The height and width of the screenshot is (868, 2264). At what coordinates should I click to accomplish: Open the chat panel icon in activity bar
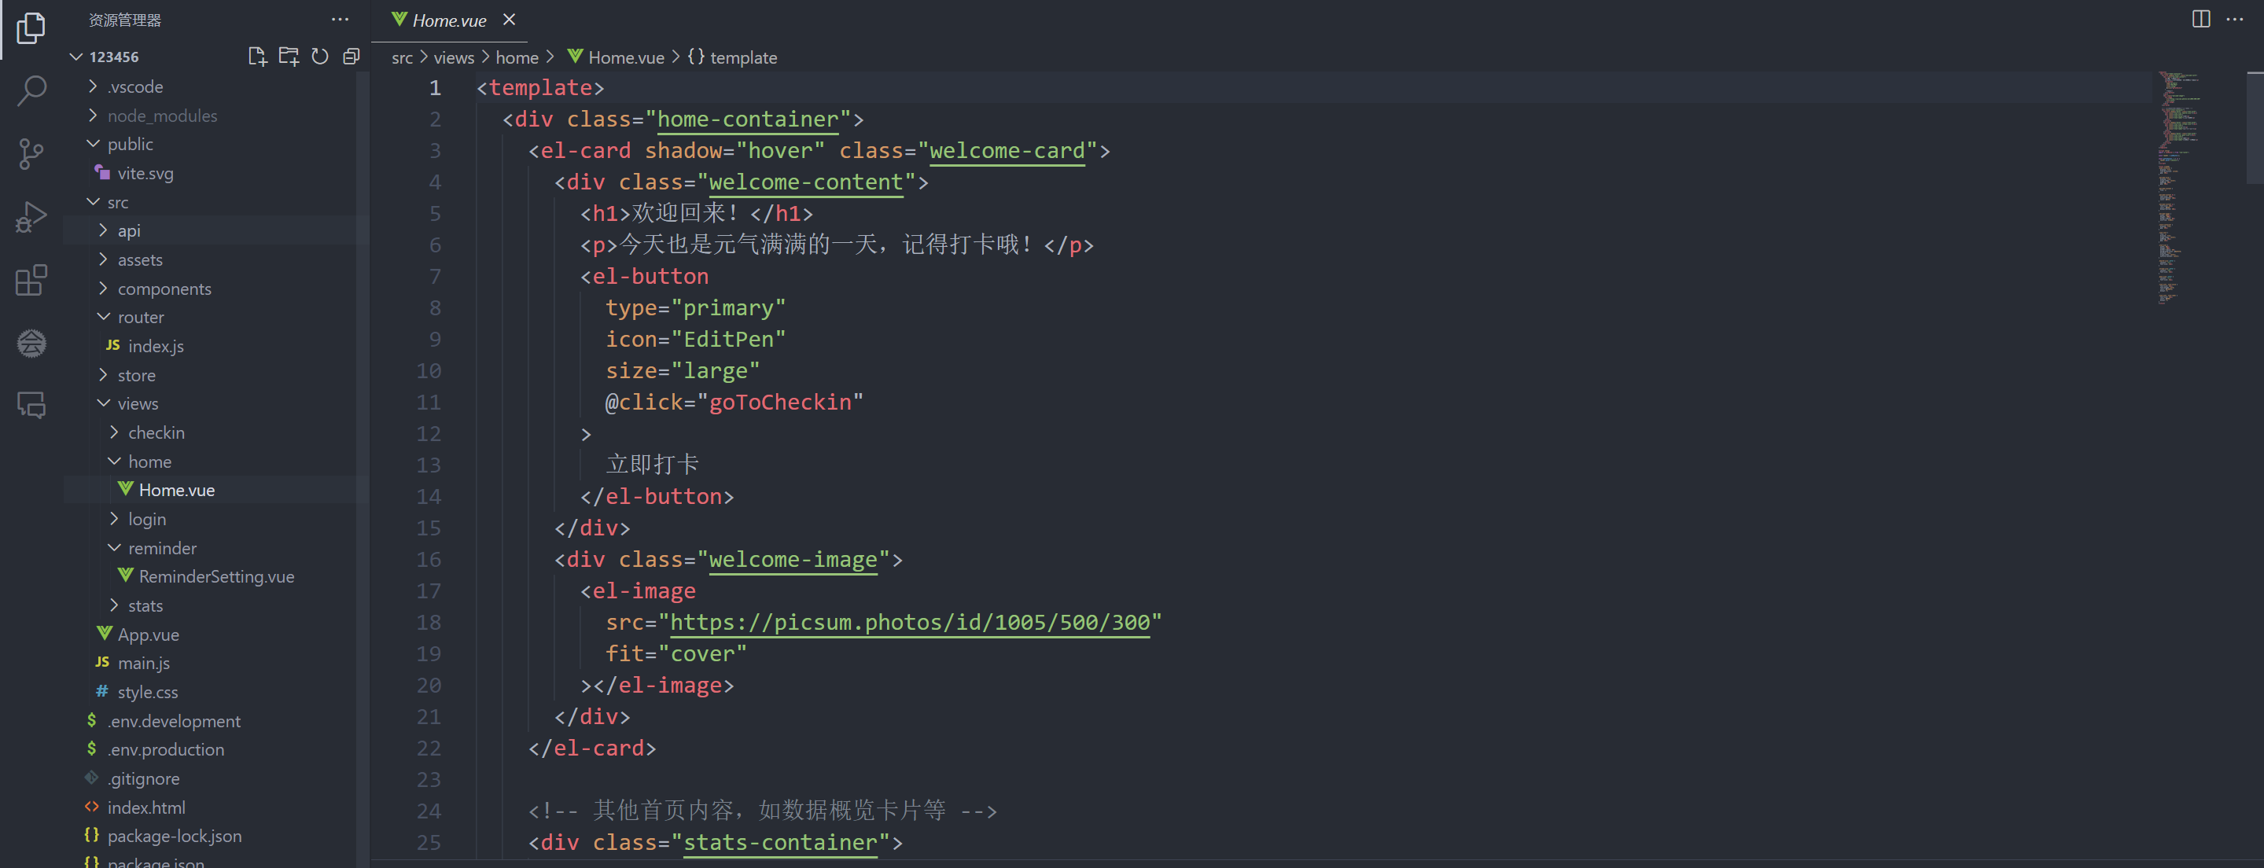point(31,405)
